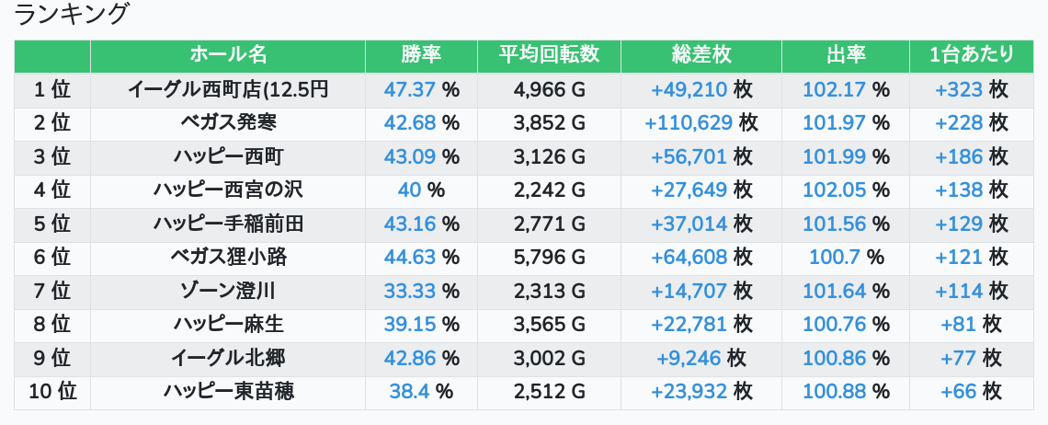Select the ハッピー西町 hall name
This screenshot has height=425, width=1048.
[228, 156]
